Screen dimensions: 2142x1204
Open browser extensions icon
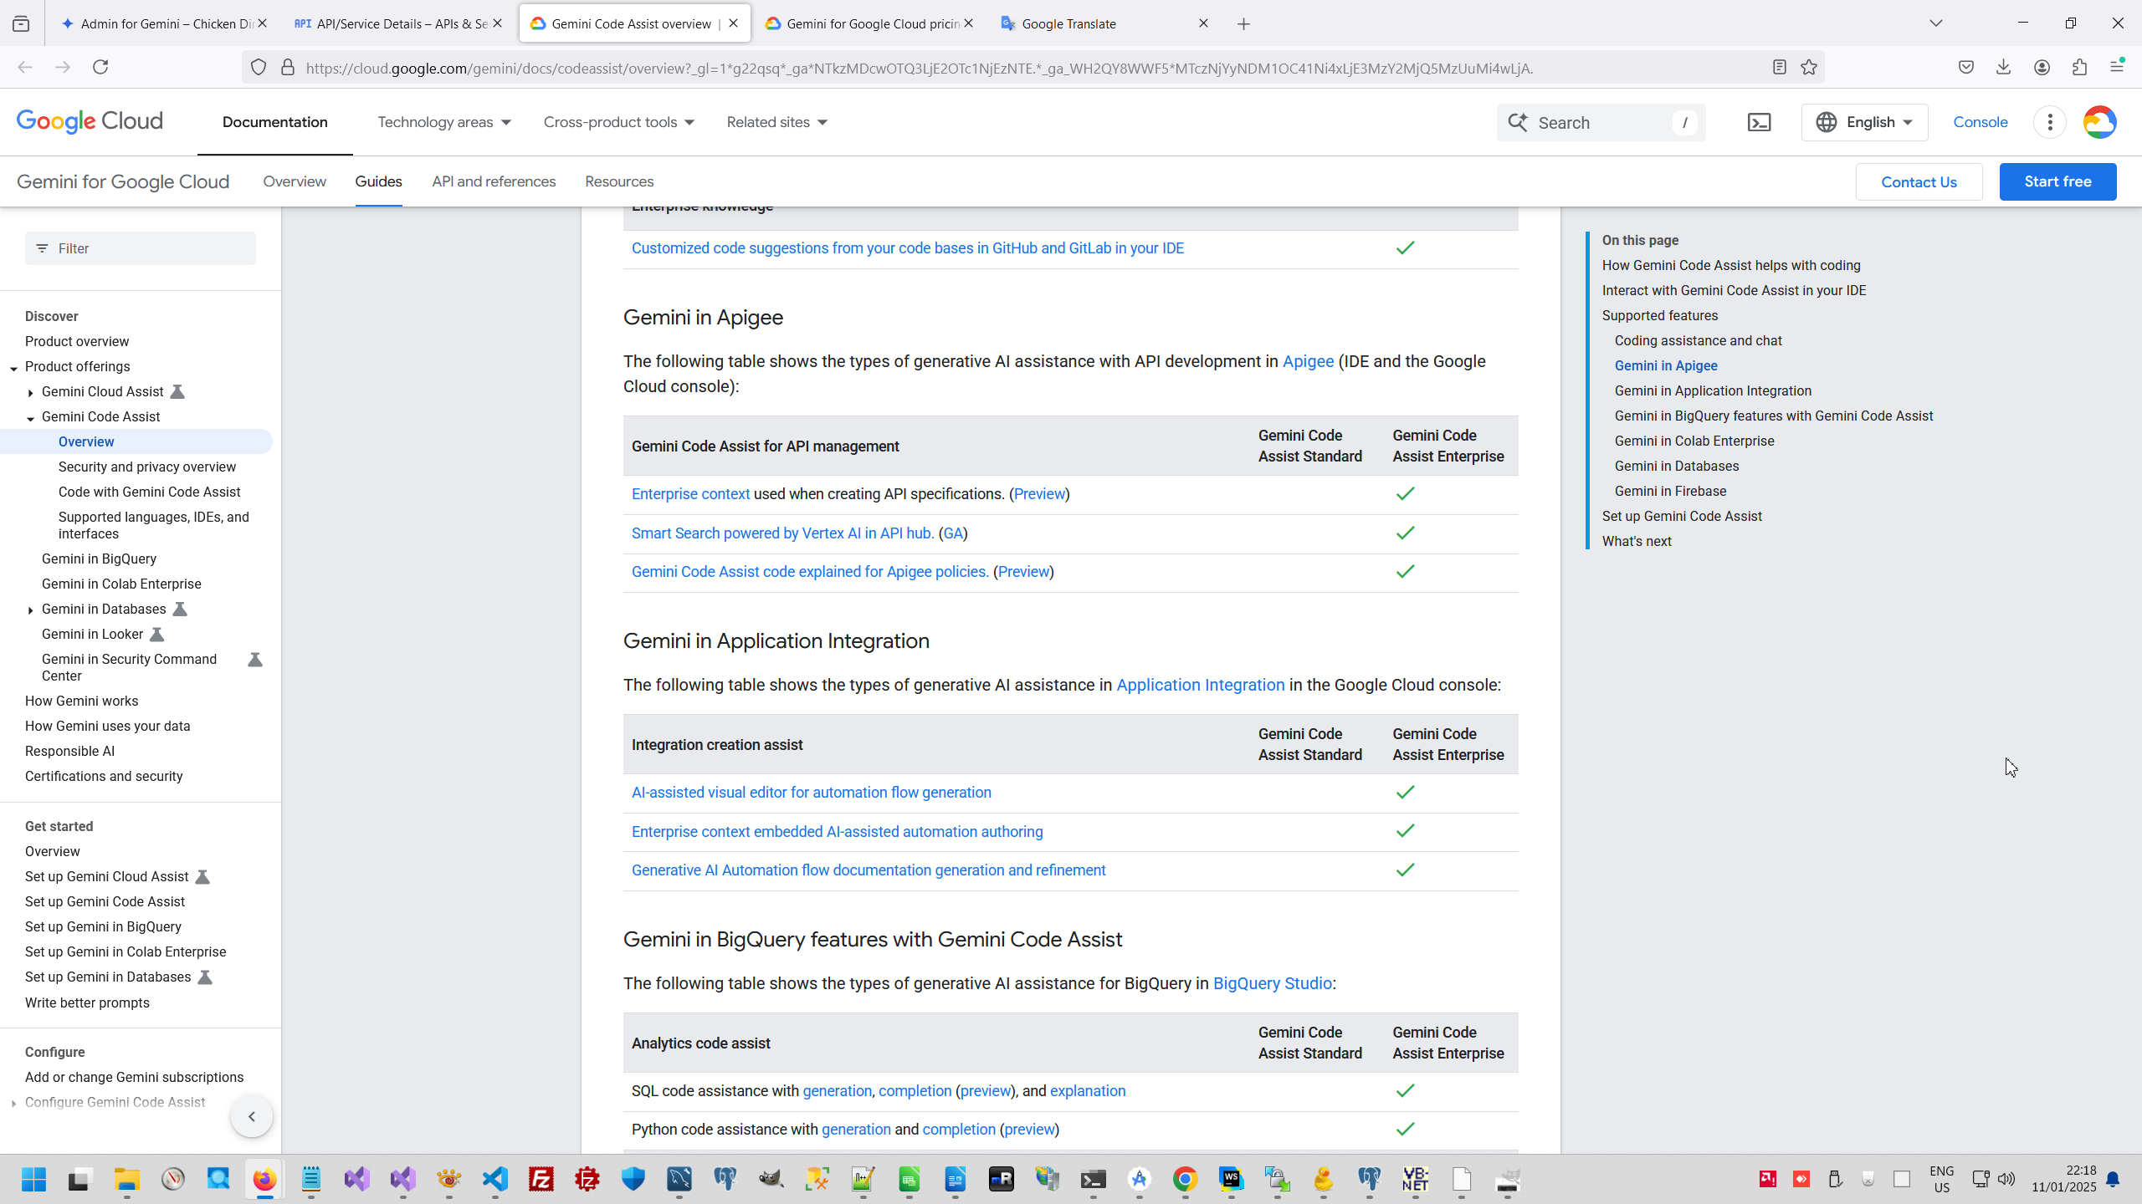pyautogui.click(x=2079, y=68)
